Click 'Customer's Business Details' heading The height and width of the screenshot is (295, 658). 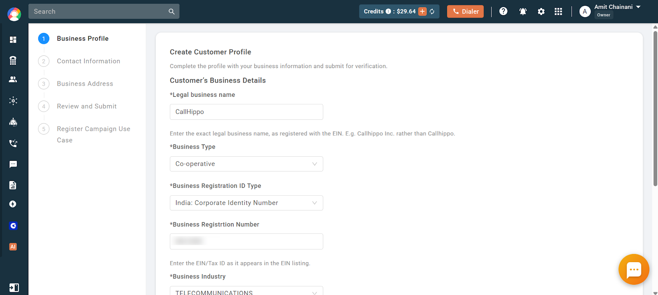click(218, 80)
